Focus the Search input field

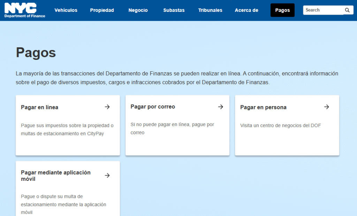pyautogui.click(x=322, y=10)
